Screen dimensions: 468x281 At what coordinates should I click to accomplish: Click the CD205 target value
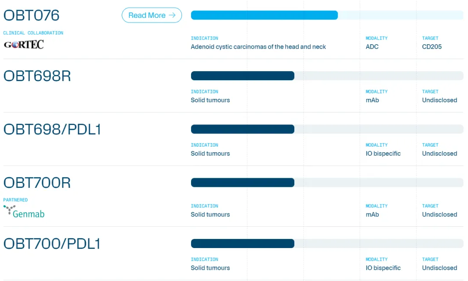432,47
